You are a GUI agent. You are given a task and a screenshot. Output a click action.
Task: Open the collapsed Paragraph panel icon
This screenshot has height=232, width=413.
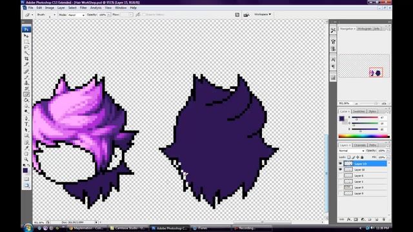pyautogui.click(x=333, y=67)
